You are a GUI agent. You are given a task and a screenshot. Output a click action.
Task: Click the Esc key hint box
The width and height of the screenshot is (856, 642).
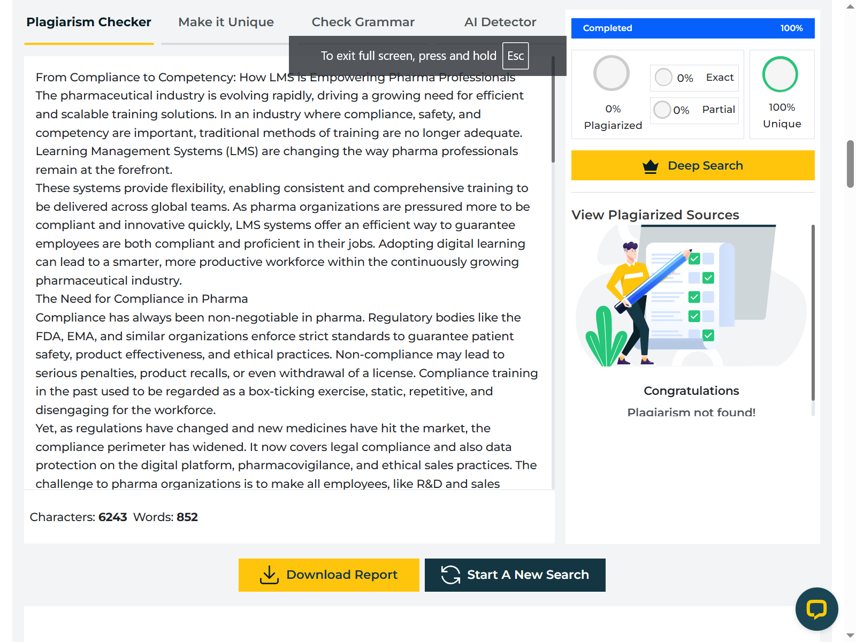515,56
